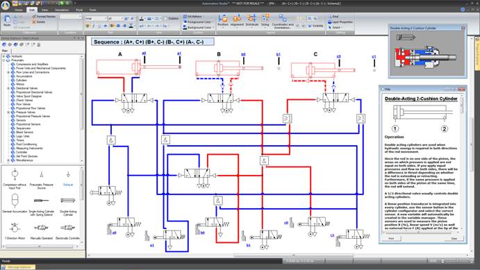Screen dimensions: 480x270
Task: Click the Delete icon in the Clipboard group
Action: click(x=38, y=22)
